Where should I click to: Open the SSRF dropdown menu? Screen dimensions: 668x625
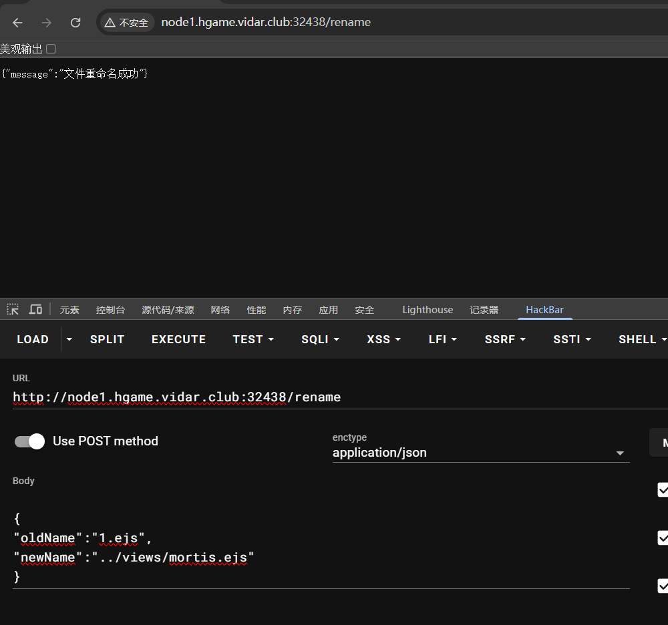pos(505,339)
